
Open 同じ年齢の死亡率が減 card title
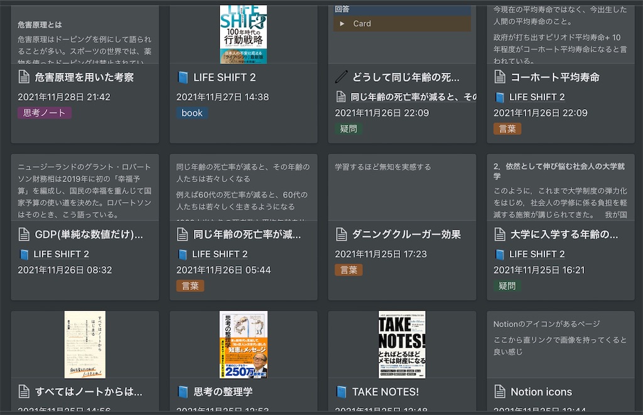247,234
